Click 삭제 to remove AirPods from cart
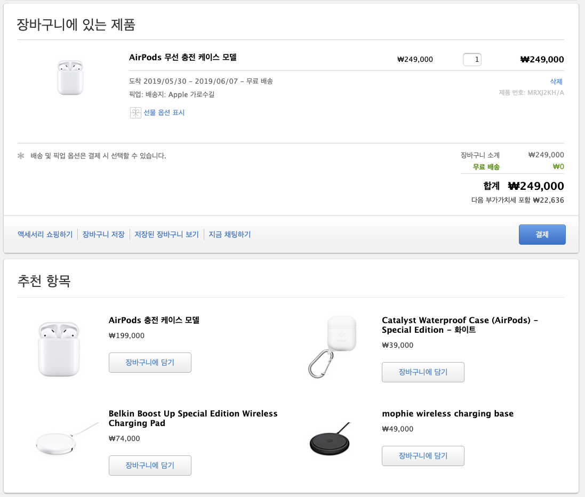Viewport: 585px width, 497px height. [x=556, y=81]
